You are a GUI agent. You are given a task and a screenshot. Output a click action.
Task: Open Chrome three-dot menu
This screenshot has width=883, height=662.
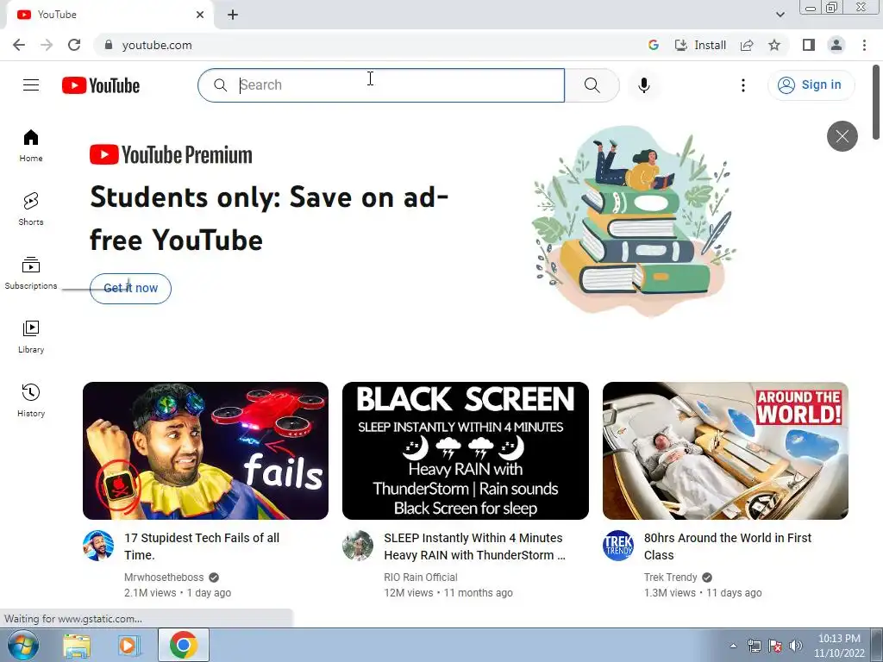tap(864, 45)
